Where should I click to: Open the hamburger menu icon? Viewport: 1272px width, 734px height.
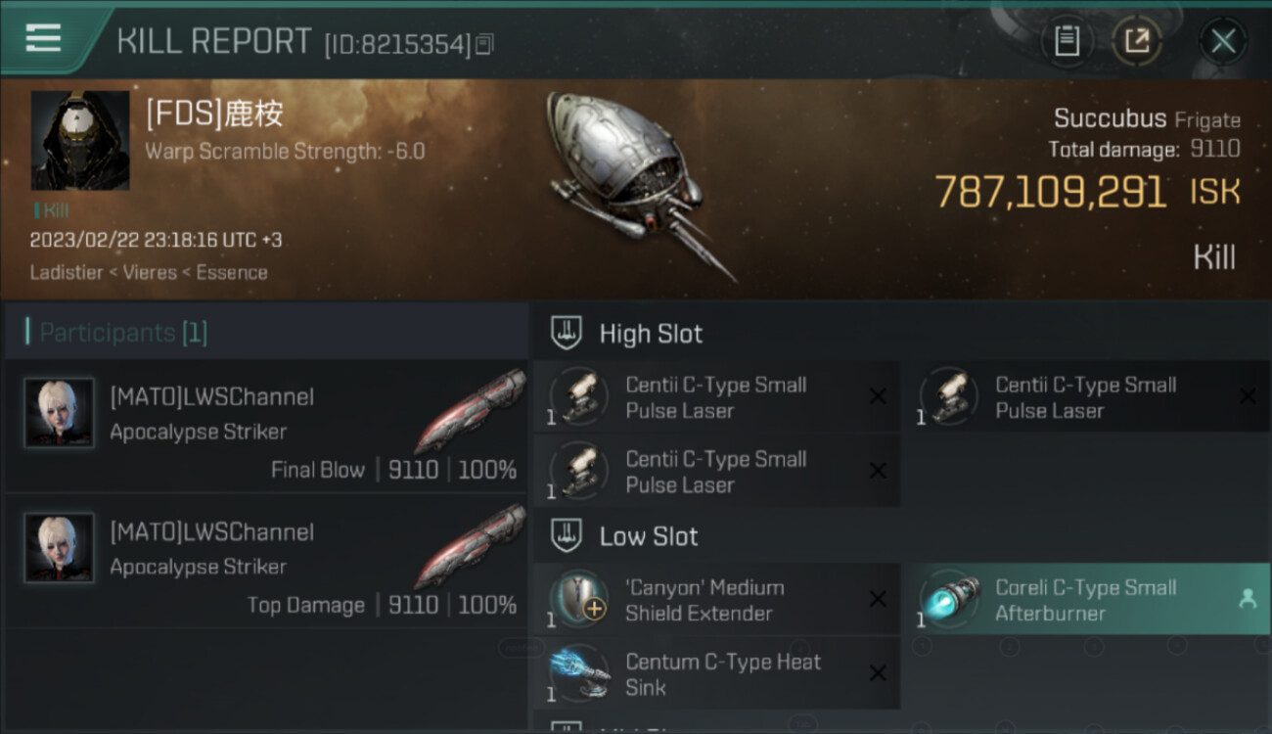[43, 39]
